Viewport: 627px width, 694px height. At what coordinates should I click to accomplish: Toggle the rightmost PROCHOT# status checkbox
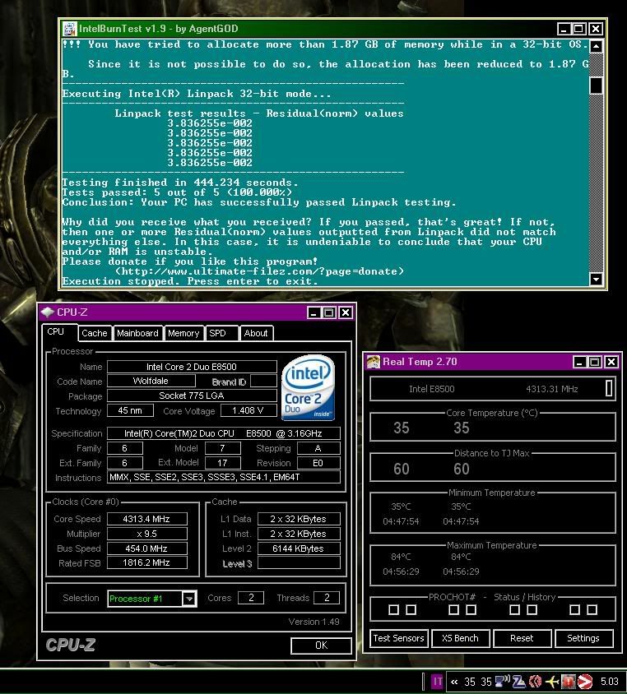pos(592,610)
